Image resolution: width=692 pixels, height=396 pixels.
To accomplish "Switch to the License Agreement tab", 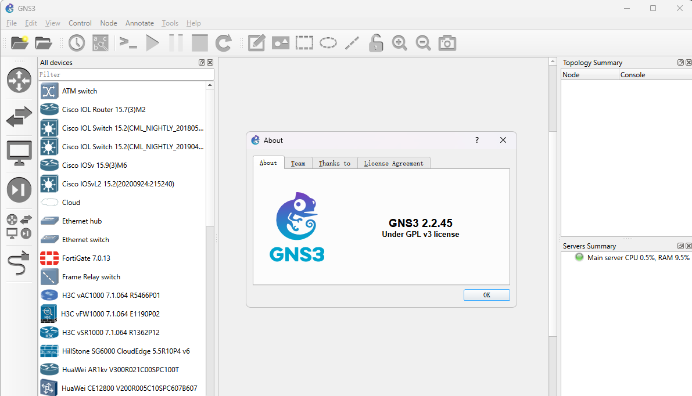I will pos(393,163).
